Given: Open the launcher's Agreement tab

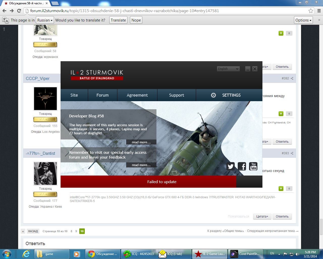Looking at the screenshot, I should pyautogui.click(x=137, y=95).
